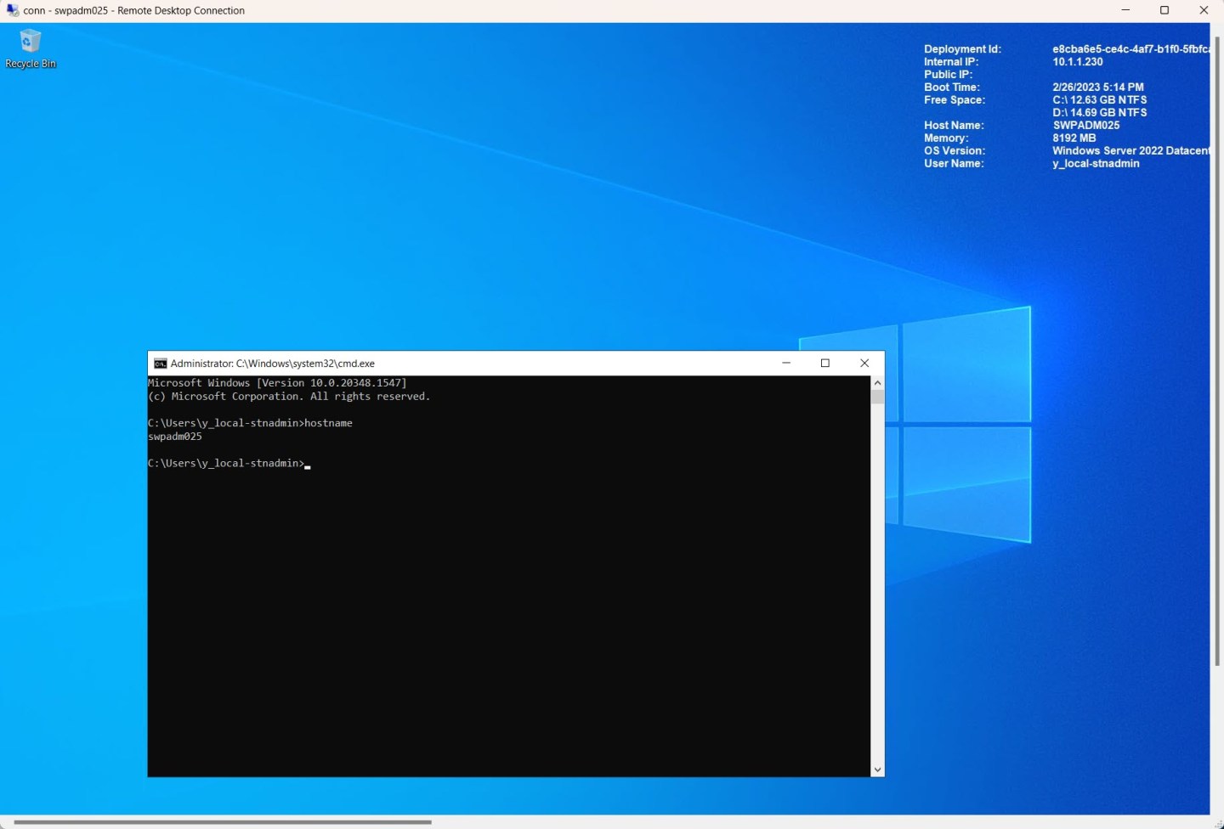Maximize the cmd.exe window
Viewport: 1224px width, 829px height.
[825, 363]
